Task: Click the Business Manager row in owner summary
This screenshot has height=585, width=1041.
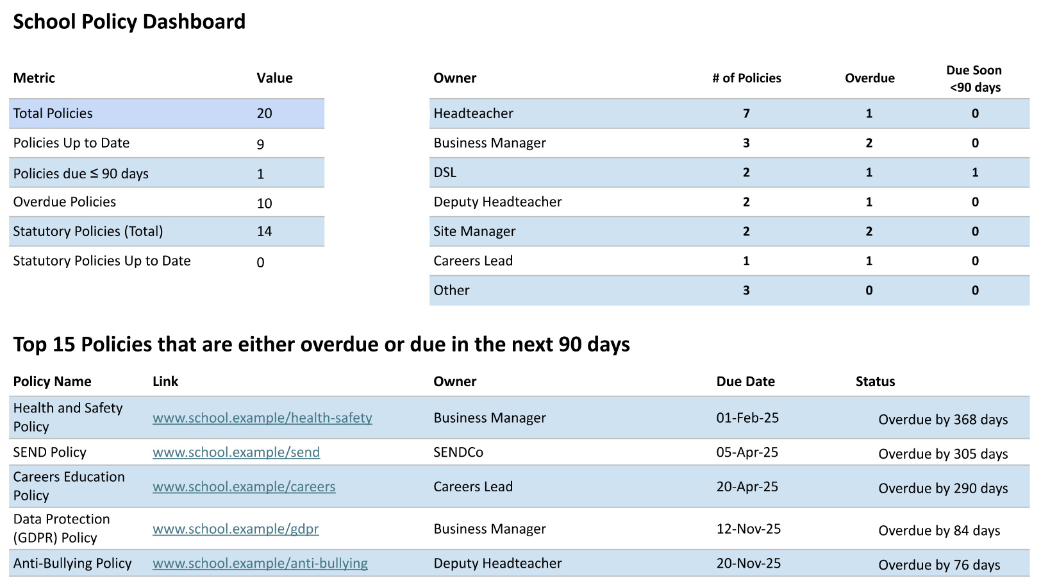Action: (729, 143)
